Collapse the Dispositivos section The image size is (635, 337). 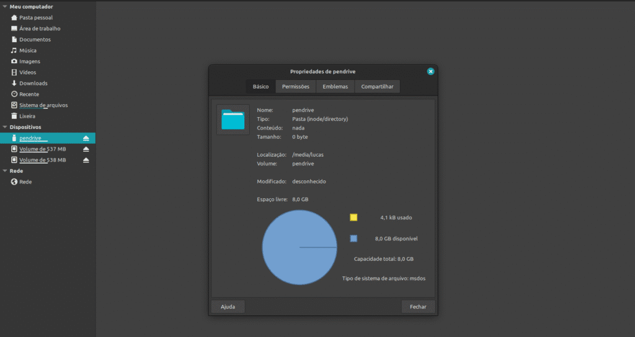(4, 127)
